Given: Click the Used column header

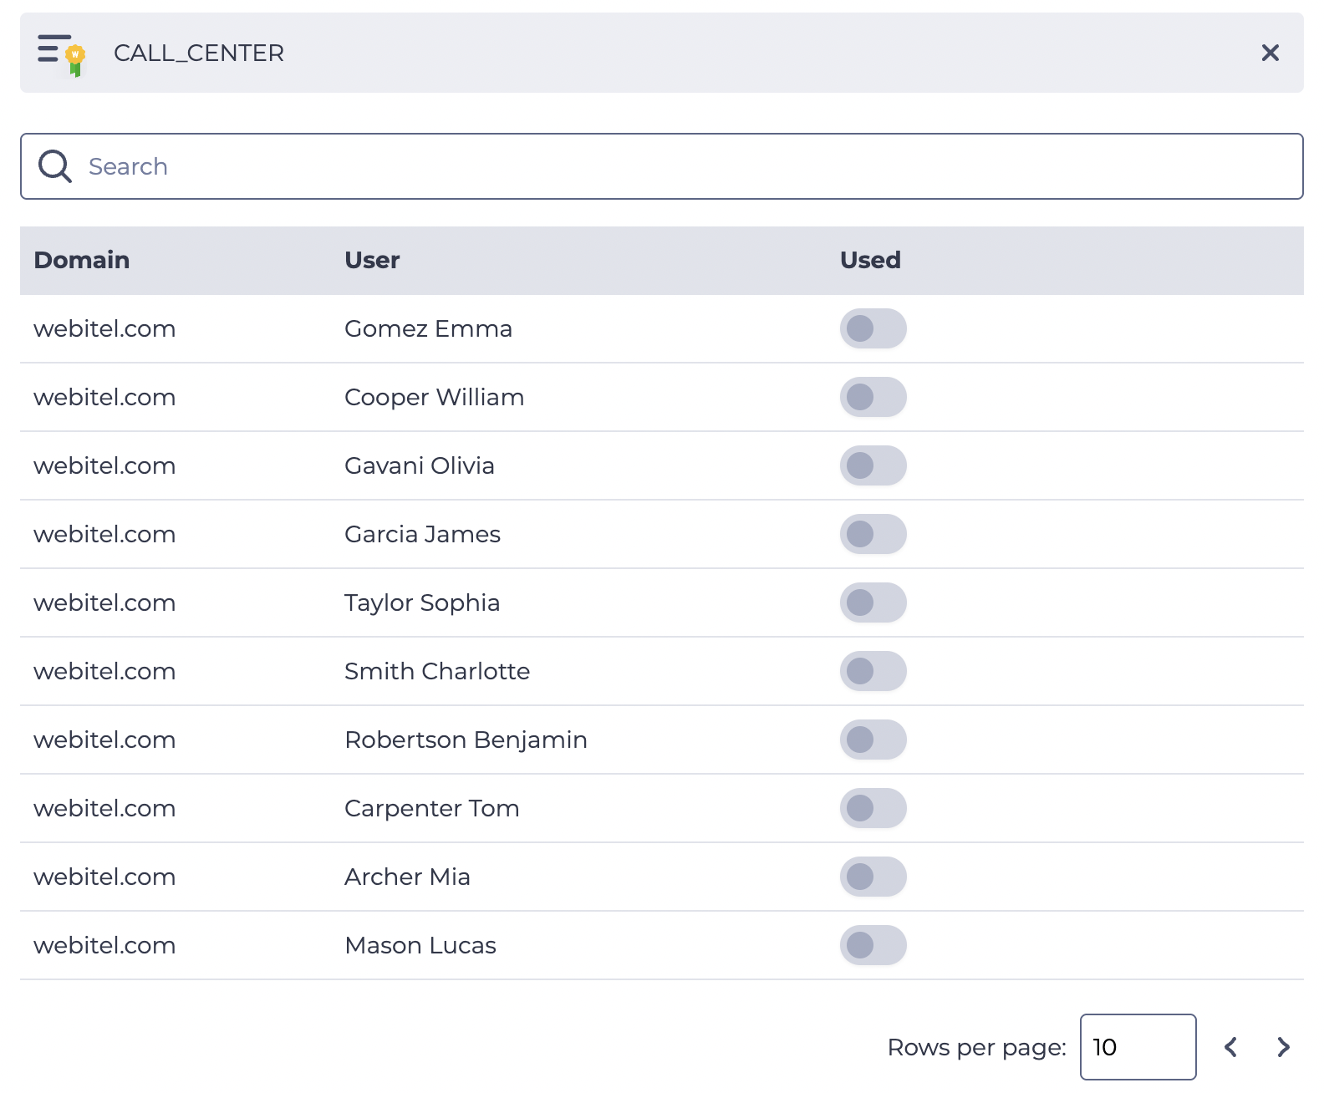Looking at the screenshot, I should click(870, 260).
